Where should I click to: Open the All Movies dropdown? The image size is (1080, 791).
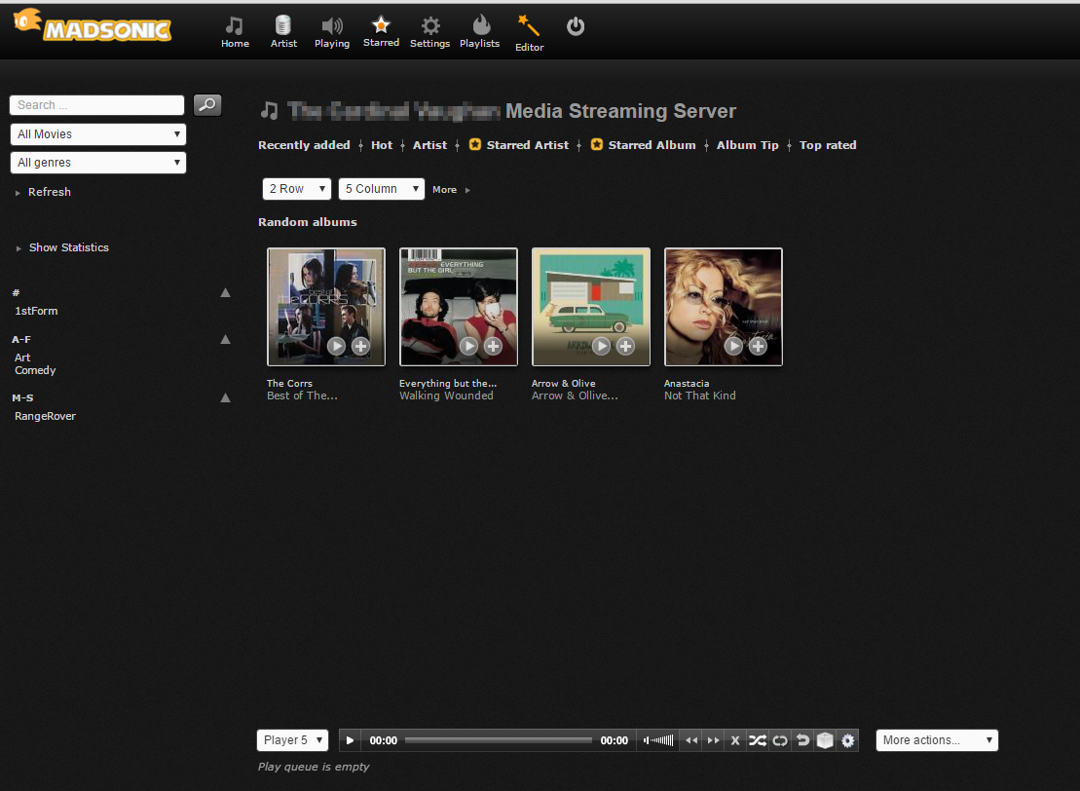click(98, 134)
